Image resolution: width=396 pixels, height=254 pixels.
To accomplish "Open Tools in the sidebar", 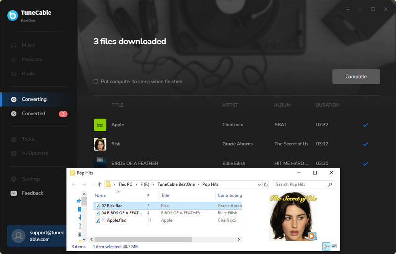I will tap(28, 139).
